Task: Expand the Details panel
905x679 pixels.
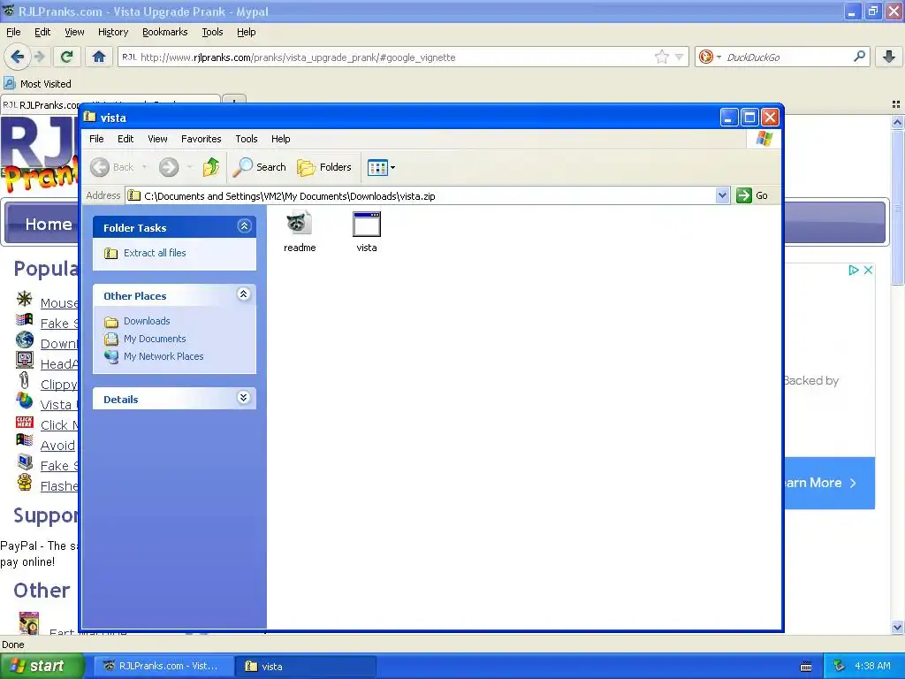Action: (244, 398)
